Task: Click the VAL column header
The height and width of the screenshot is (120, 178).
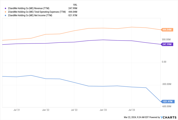Action: (75, 5)
